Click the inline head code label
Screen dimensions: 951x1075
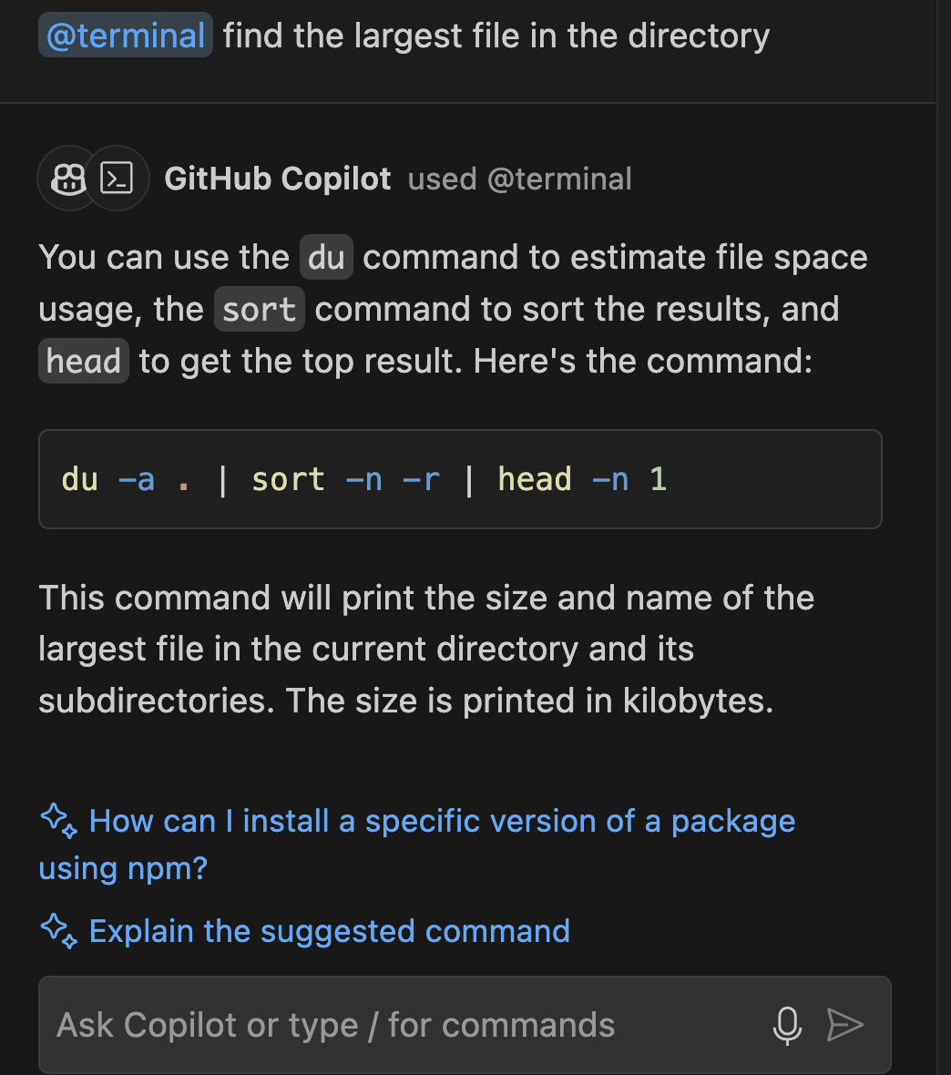tap(84, 362)
